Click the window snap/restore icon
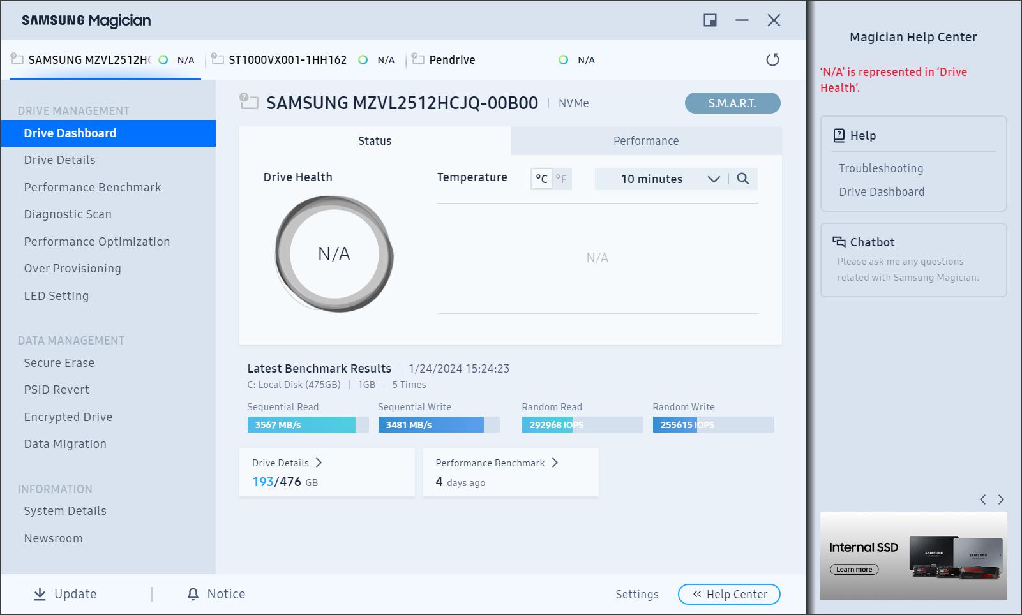The image size is (1022, 615). pyautogui.click(x=710, y=20)
